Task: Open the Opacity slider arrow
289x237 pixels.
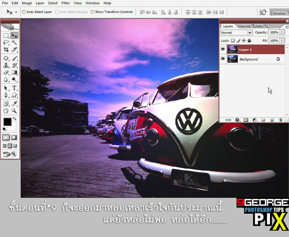Action: point(282,32)
